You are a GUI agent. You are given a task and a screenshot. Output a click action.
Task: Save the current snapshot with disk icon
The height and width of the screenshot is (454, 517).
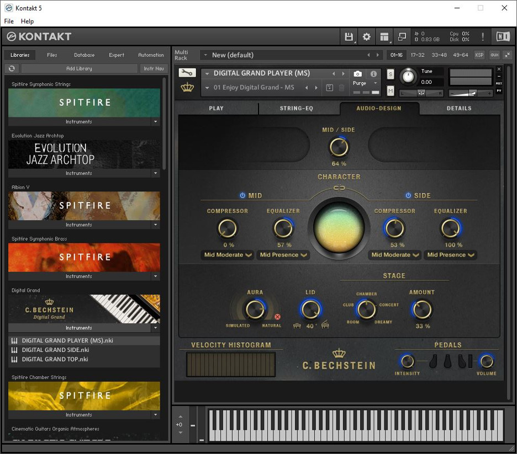coord(329,88)
